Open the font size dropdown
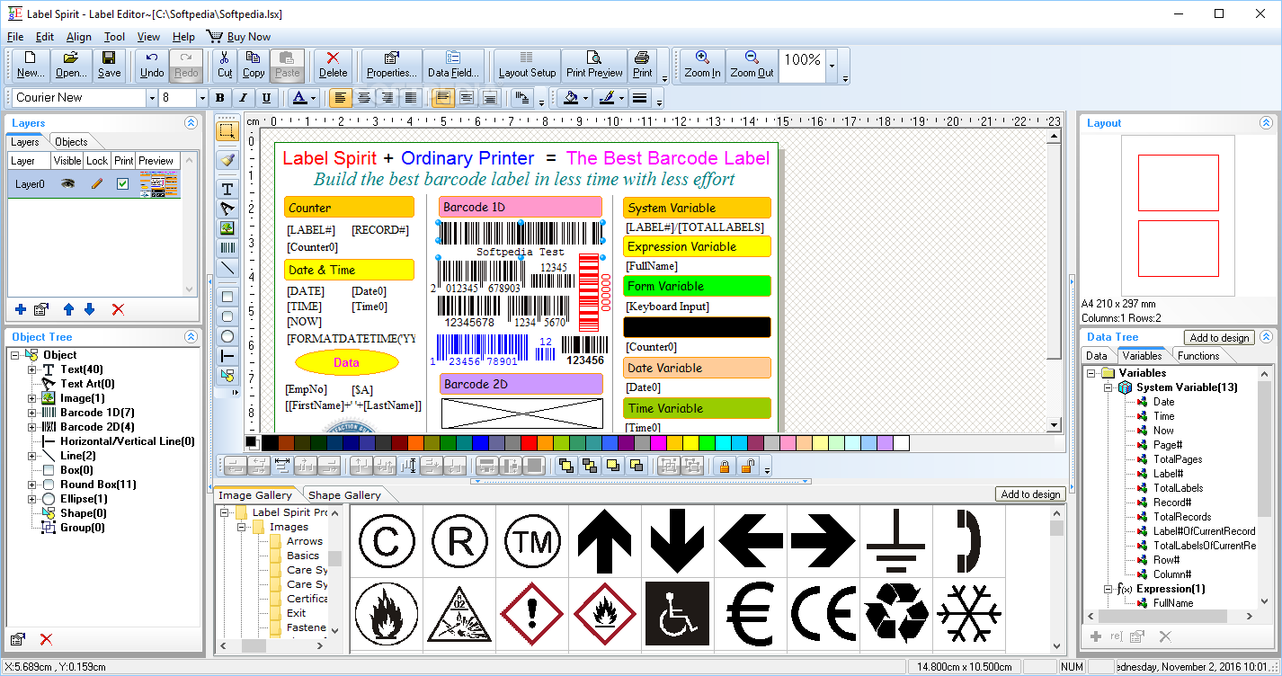 pos(201,98)
